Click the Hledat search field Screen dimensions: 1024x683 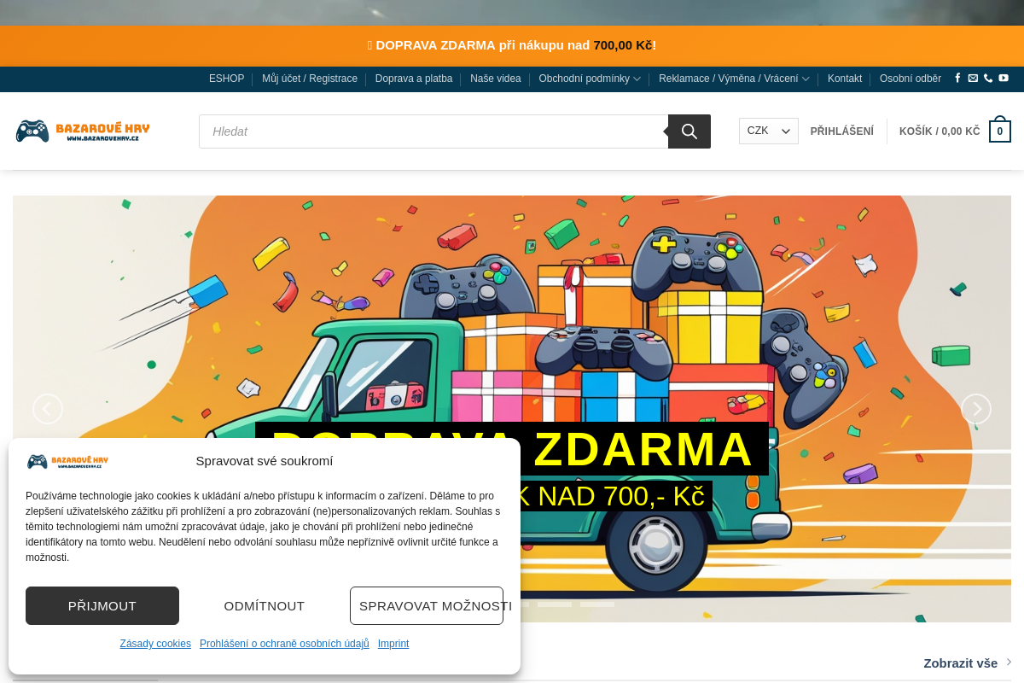[433, 131]
